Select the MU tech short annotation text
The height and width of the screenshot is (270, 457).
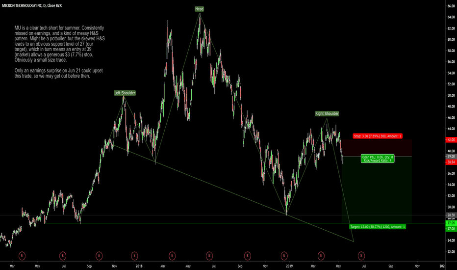pos(59,44)
